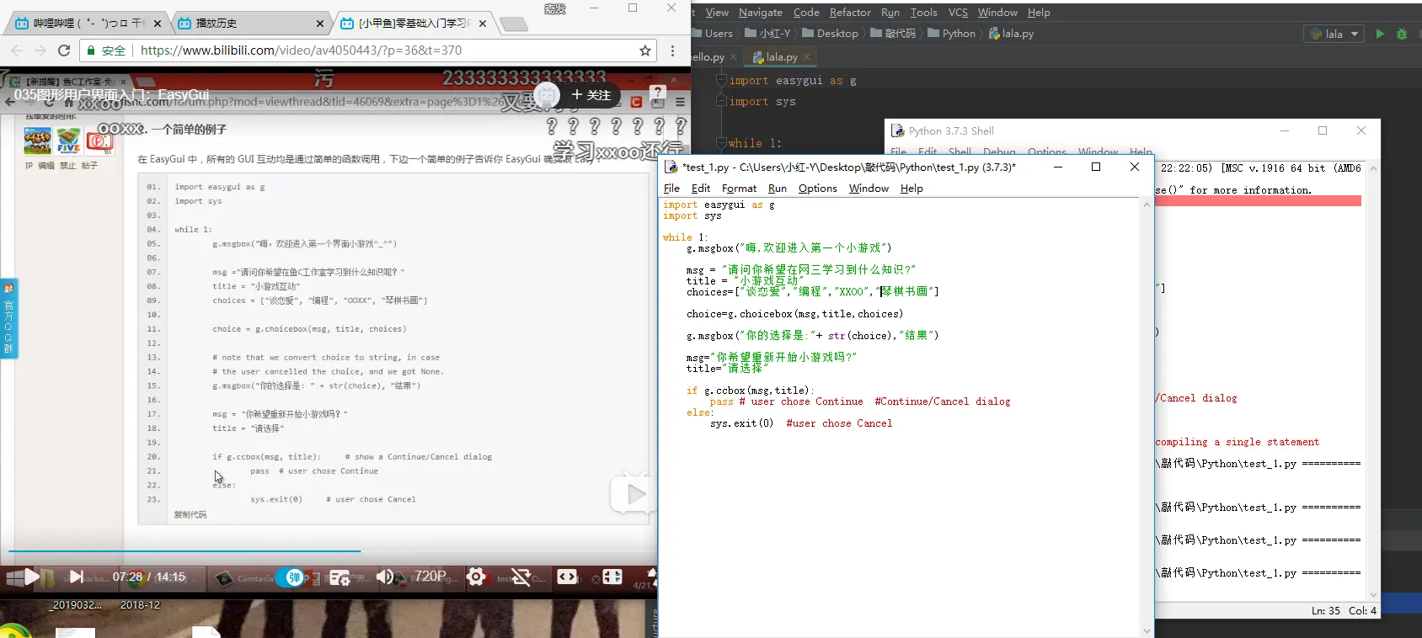Reload the Bilibili page
This screenshot has width=1422, height=638.
[64, 51]
